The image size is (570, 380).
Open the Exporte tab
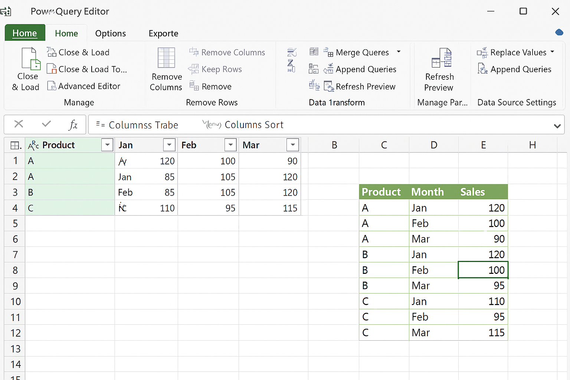[164, 33]
